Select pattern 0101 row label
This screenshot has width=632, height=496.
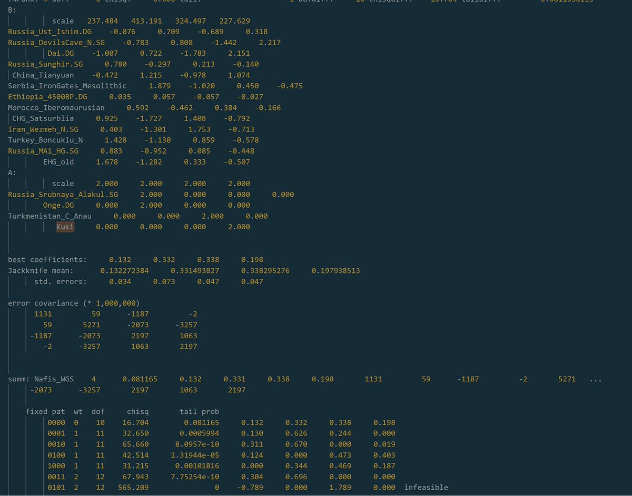point(56,488)
